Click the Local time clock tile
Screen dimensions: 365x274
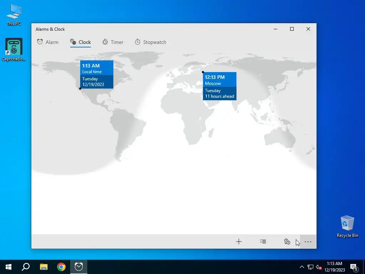click(x=97, y=74)
